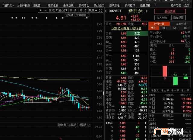The width and height of the screenshot is (193, 140).
Task: Select the 10日 period tab
Action: [x=186, y=28]
